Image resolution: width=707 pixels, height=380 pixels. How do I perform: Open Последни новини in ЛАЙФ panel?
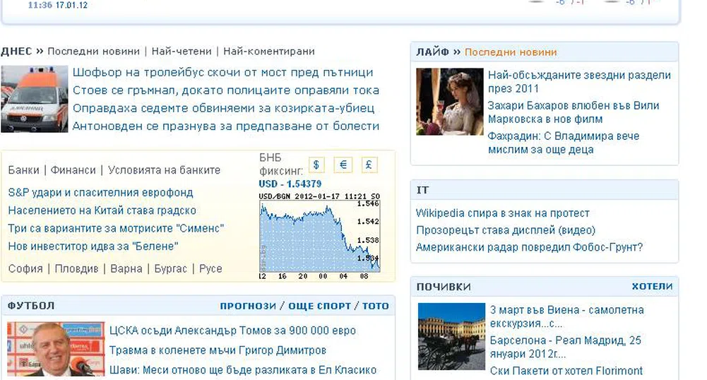(511, 52)
